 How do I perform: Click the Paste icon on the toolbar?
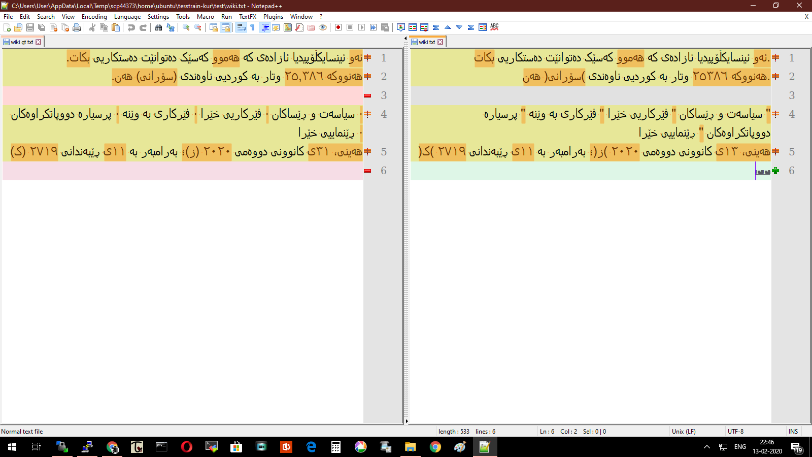point(116,27)
